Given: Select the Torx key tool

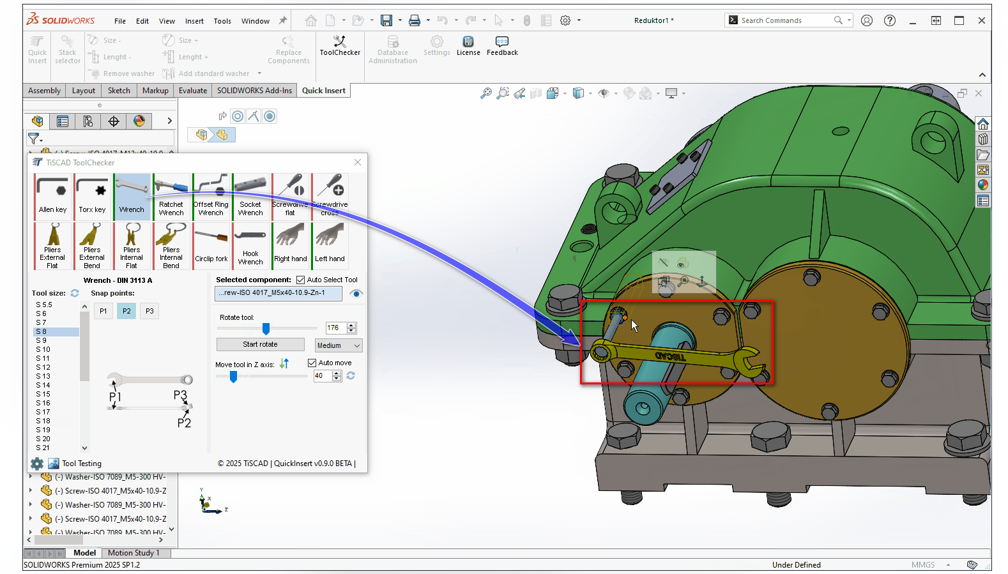Looking at the screenshot, I should (92, 197).
